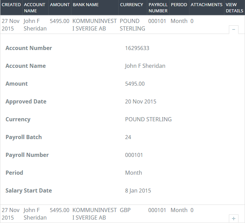The image size is (245, 223).
Task: Select the Currency column header
Action: 131,5
